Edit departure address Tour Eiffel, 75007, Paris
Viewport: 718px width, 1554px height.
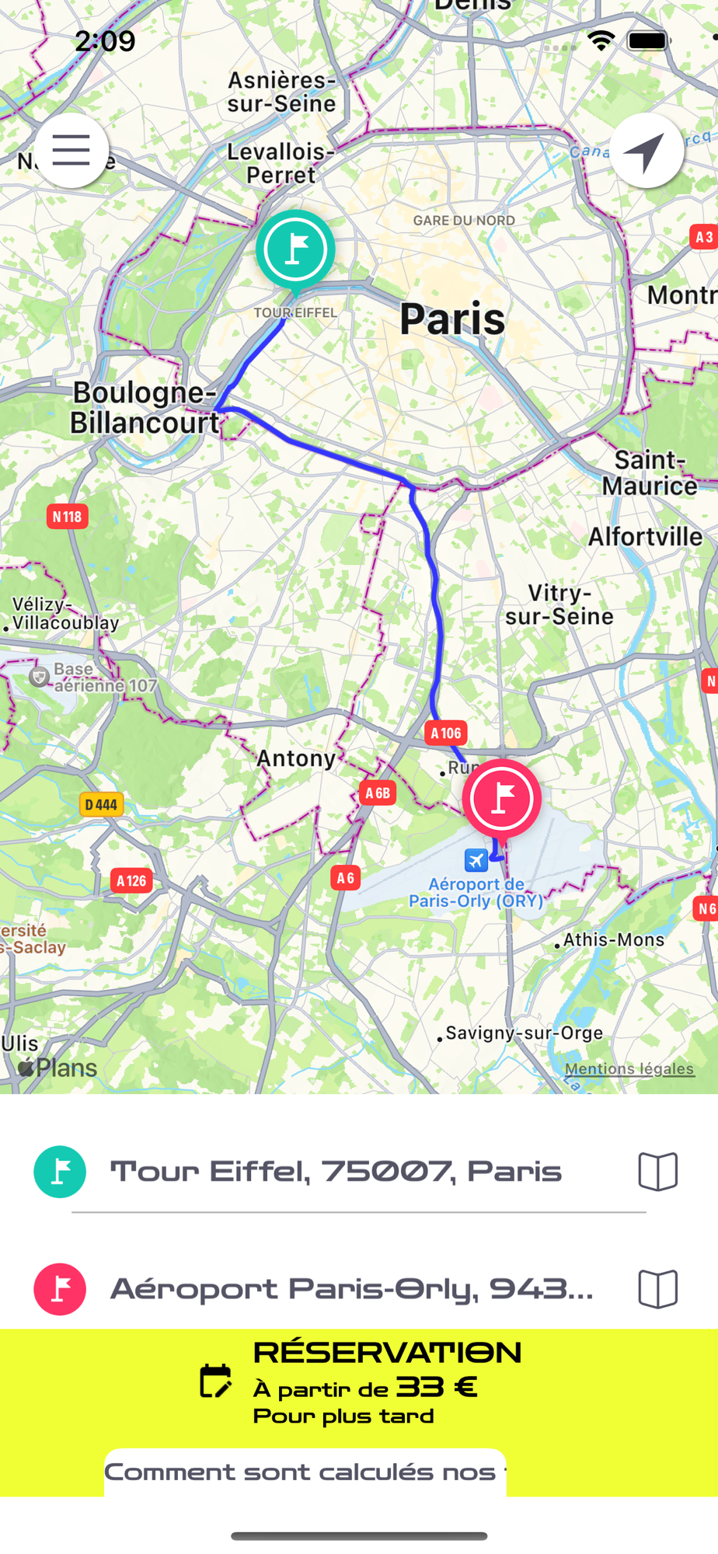click(x=336, y=1171)
